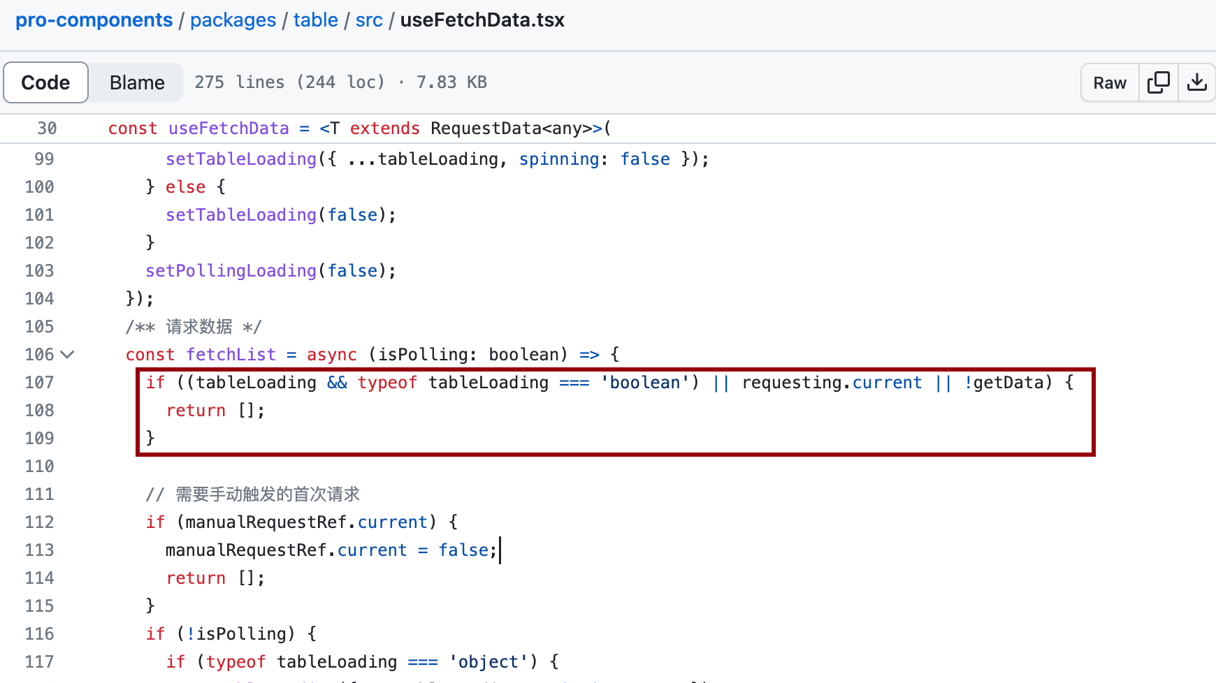Switch to the Blame tab
The image size is (1216, 683).
(x=136, y=82)
